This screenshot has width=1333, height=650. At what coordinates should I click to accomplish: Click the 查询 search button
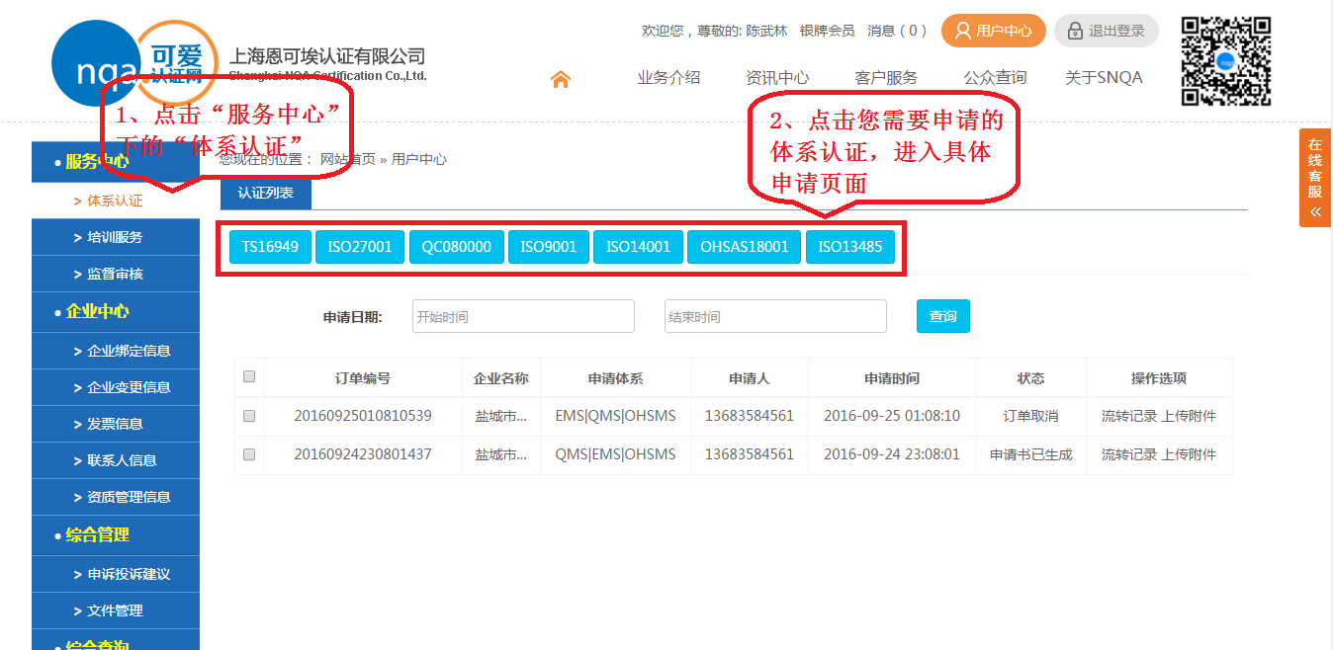(x=942, y=316)
